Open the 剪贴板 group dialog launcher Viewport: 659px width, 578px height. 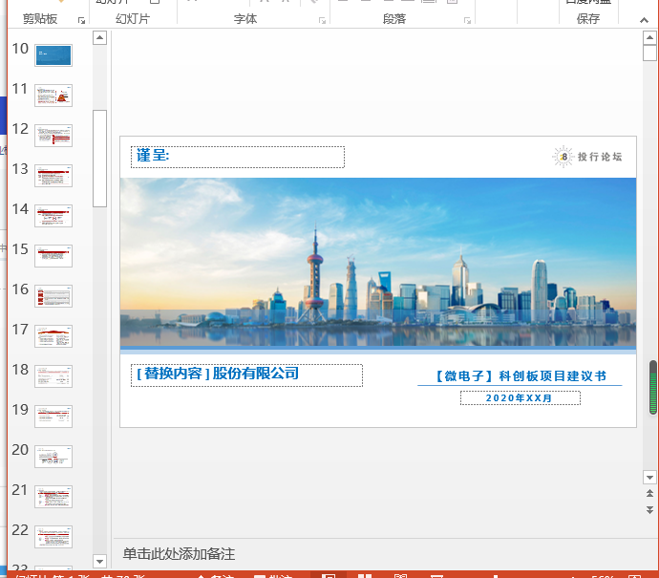click(x=81, y=21)
